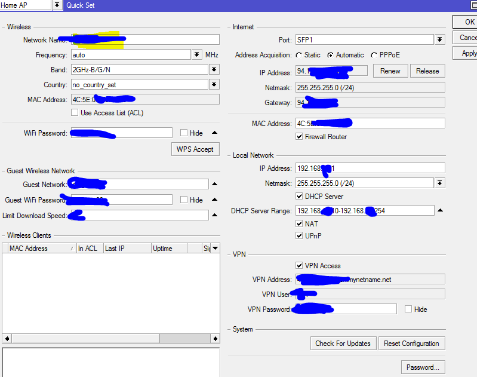Click the WPS Accept button
The image size is (477, 377).
(x=195, y=149)
